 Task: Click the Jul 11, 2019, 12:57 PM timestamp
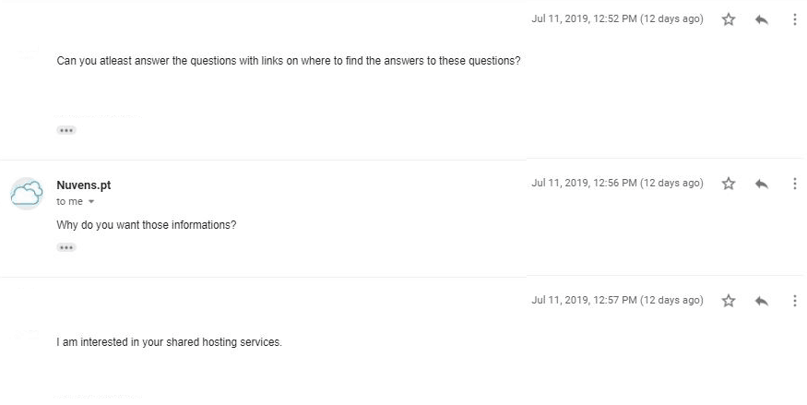(x=617, y=300)
